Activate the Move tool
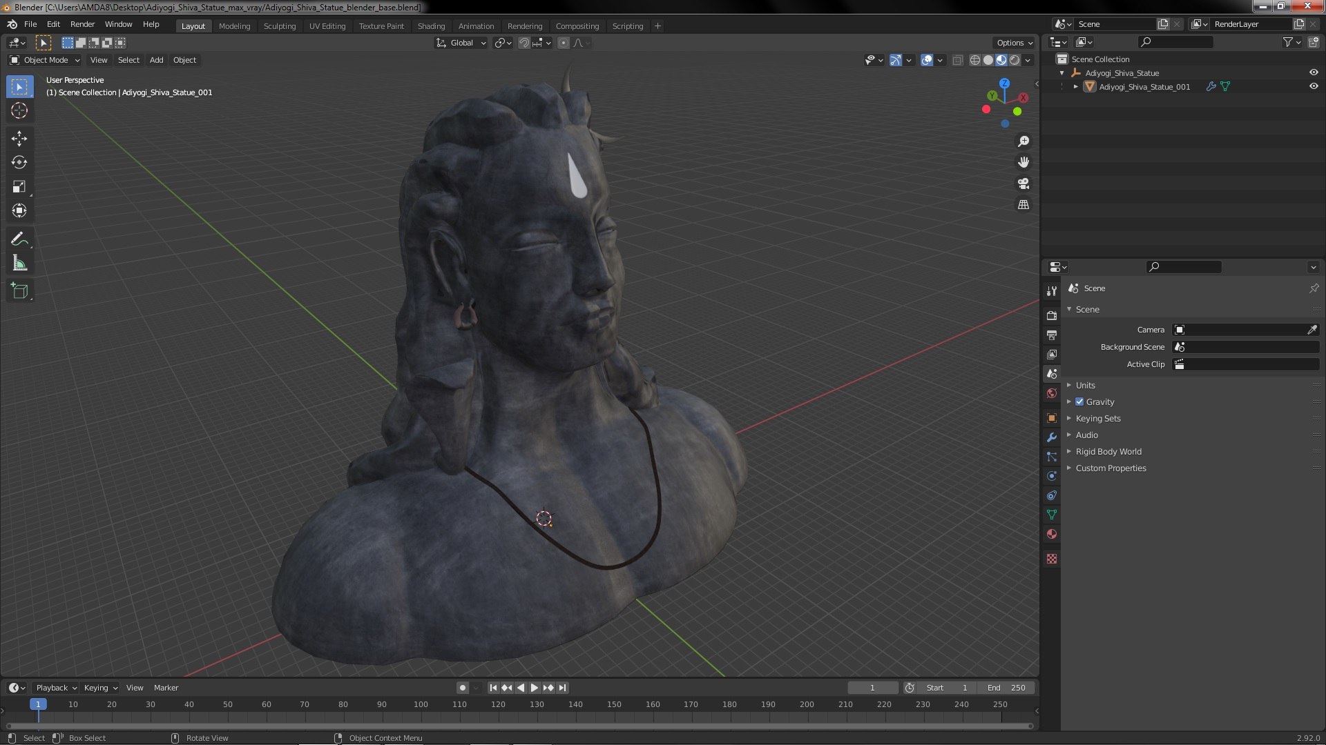 point(19,139)
